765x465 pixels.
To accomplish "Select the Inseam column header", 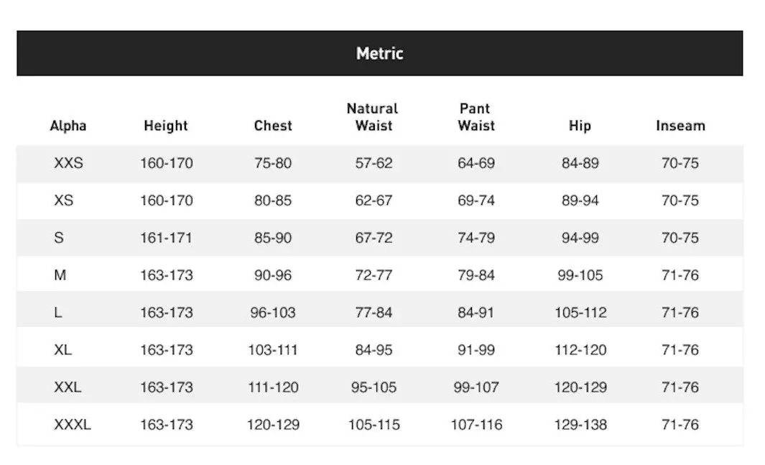I will [x=680, y=126].
